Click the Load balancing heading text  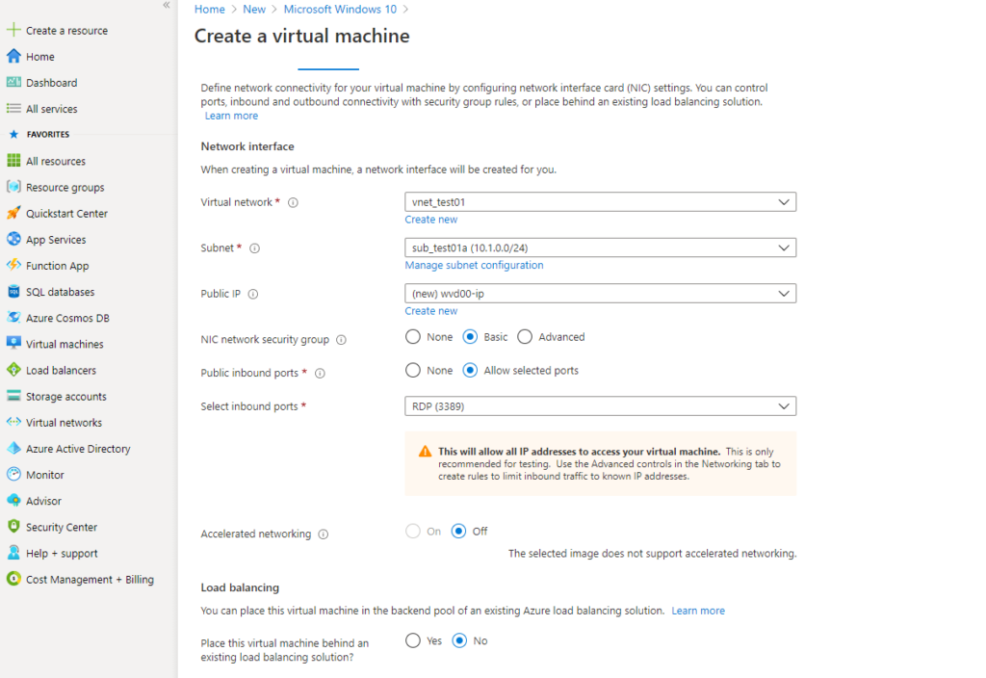tap(240, 587)
